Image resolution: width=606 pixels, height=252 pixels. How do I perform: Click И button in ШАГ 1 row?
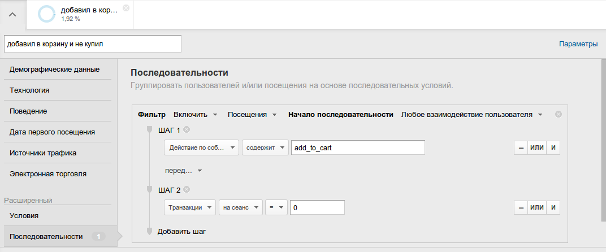coord(553,147)
